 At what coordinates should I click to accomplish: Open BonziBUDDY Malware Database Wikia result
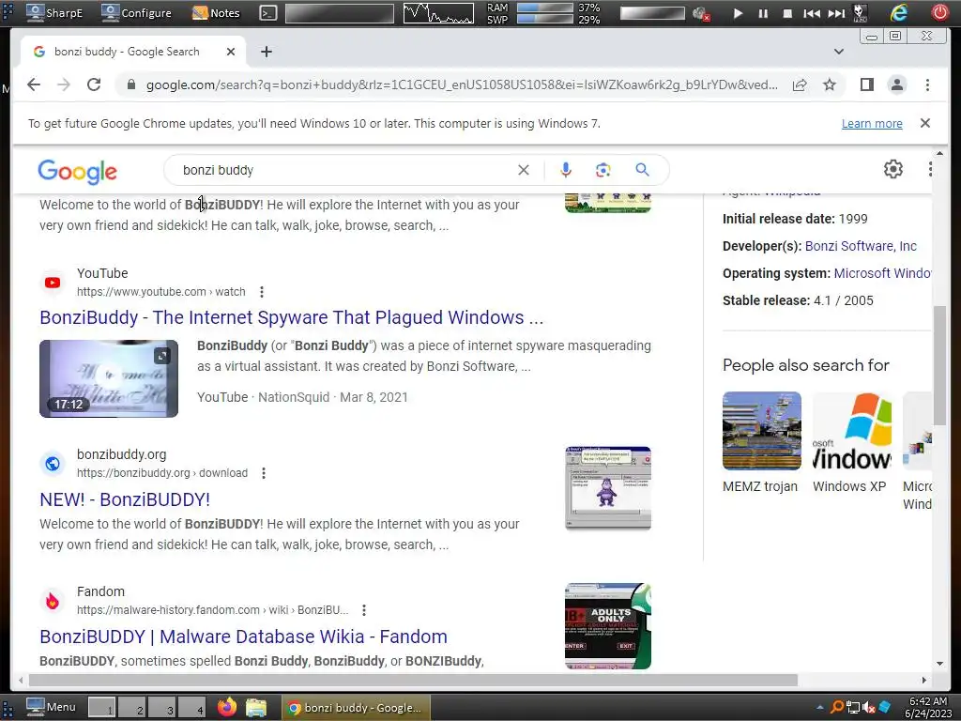(243, 637)
